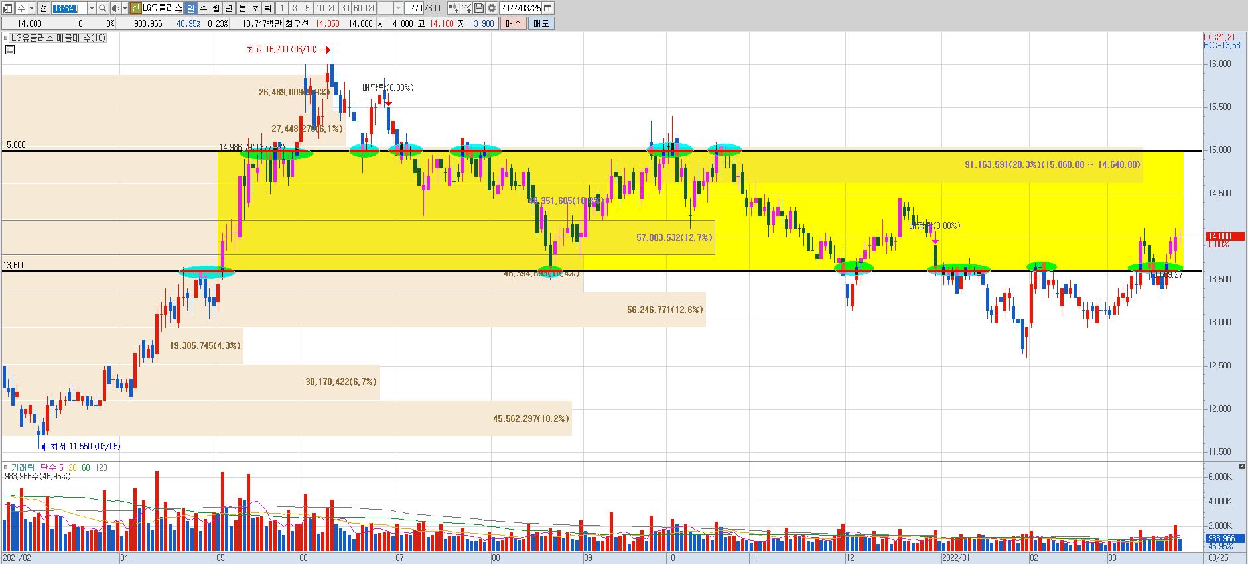Click the panel layout icon at toolbar start
Viewport: 1248px width, 564px height.
tap(8, 8)
